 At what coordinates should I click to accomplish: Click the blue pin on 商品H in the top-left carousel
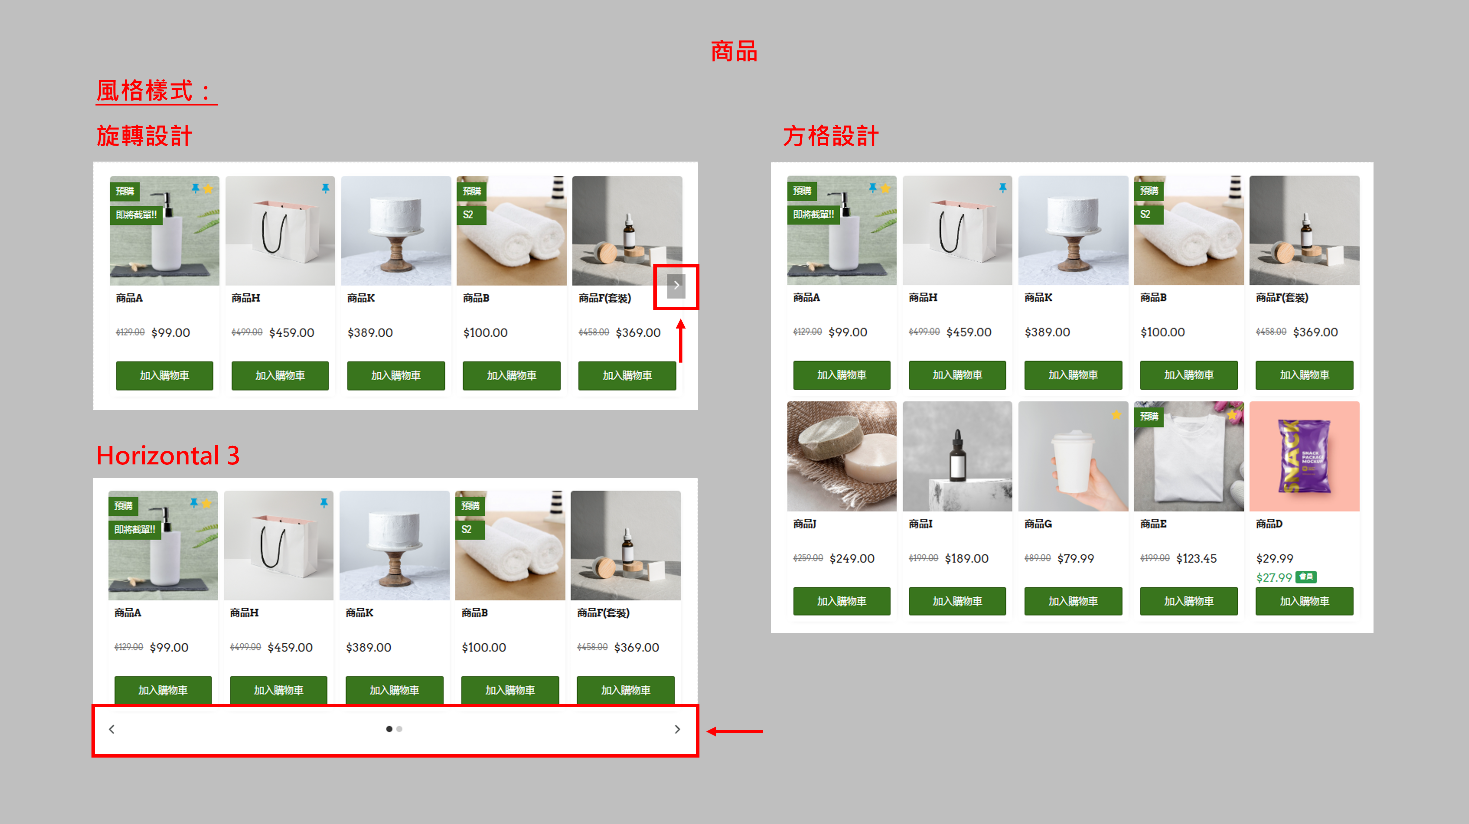click(x=326, y=188)
